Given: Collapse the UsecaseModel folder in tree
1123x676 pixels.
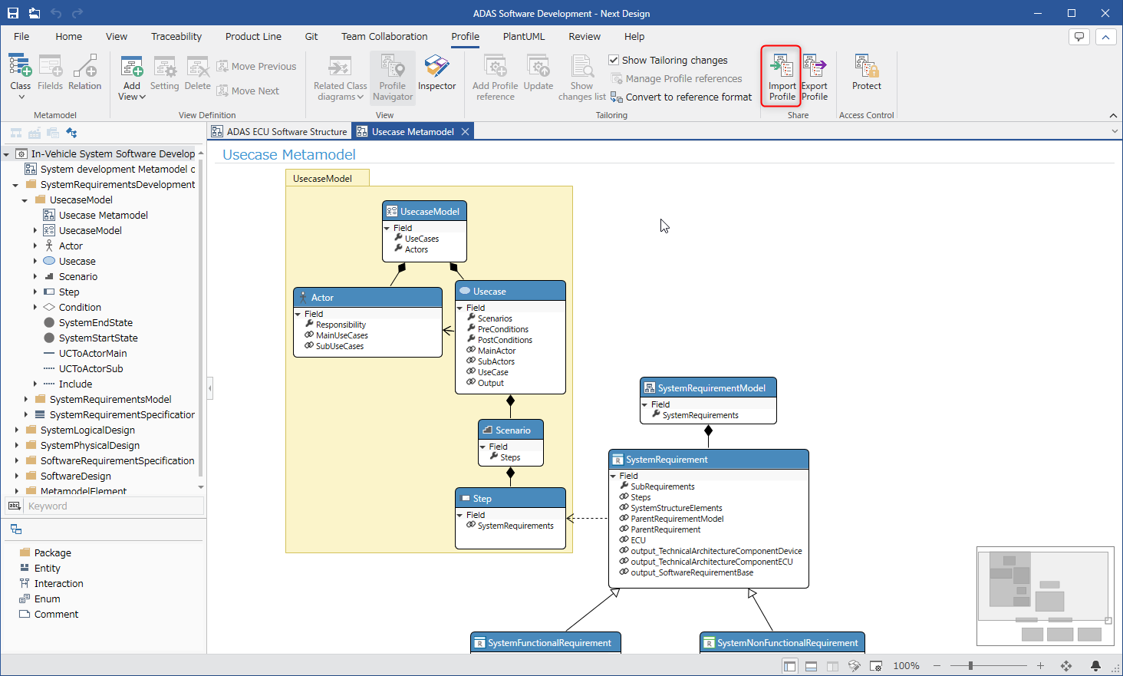Looking at the screenshot, I should pyautogui.click(x=25, y=200).
